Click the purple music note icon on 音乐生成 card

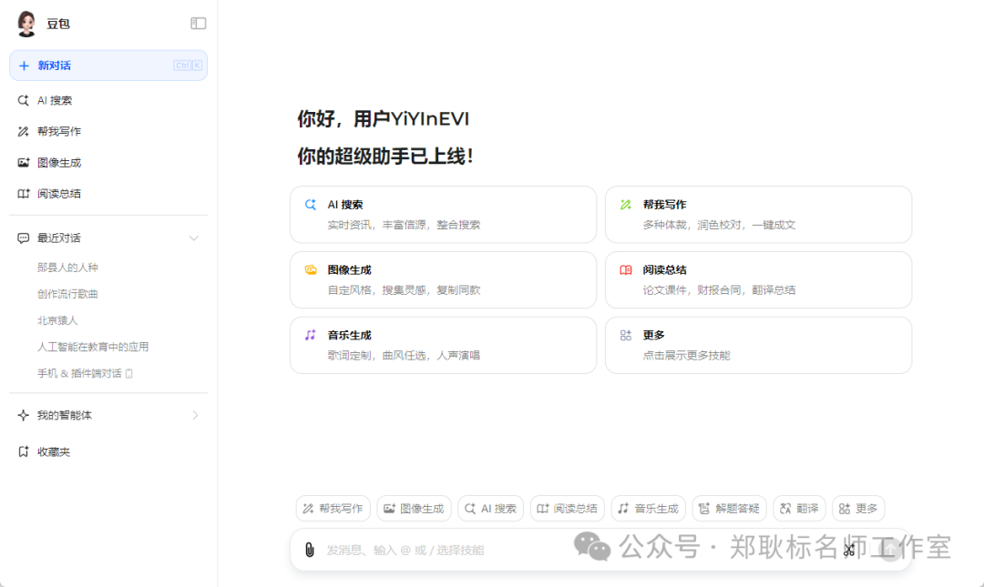[311, 335]
